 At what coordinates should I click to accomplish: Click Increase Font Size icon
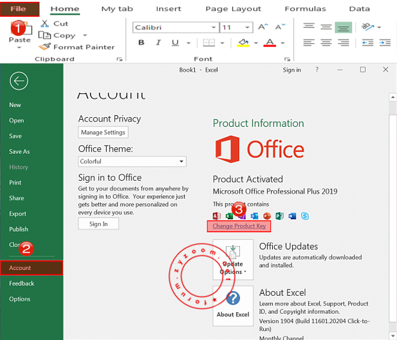click(x=263, y=27)
